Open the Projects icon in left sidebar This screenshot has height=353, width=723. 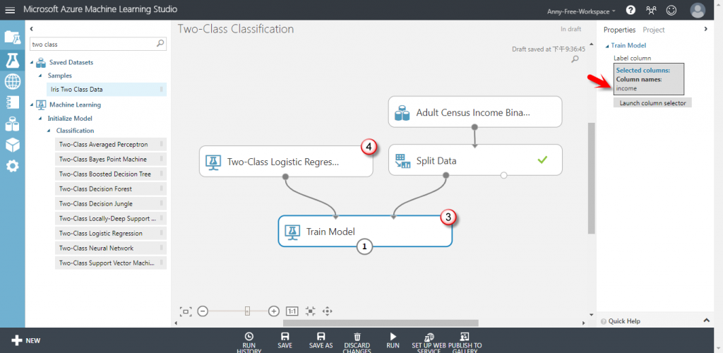(x=13, y=37)
